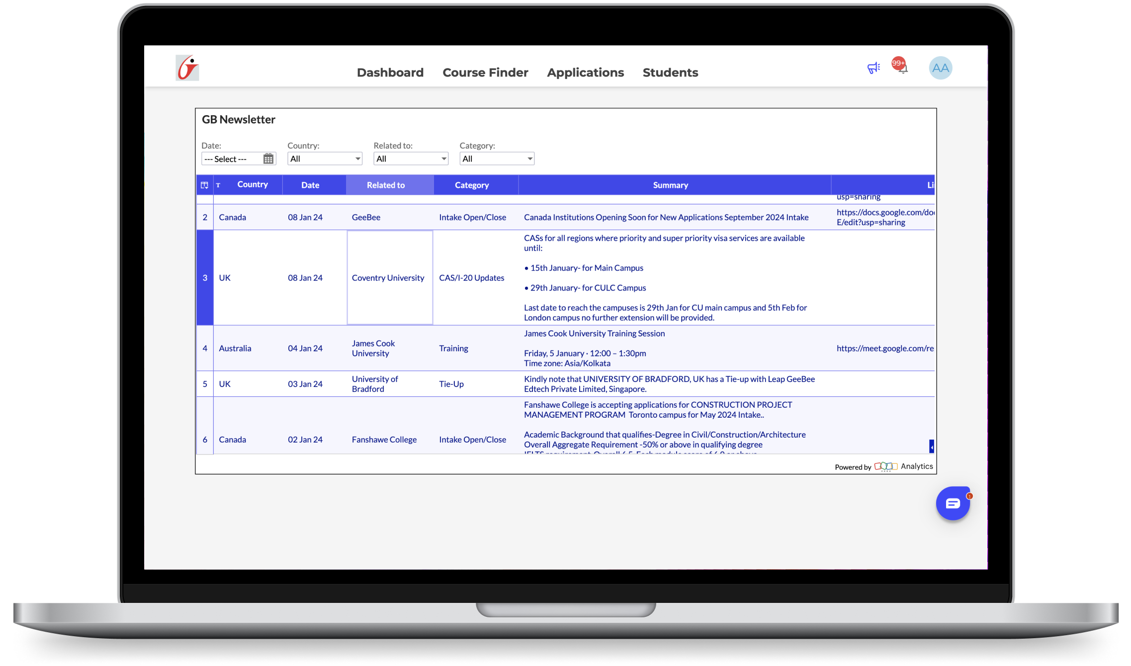This screenshot has width=1131, height=666.
Task: Open the chat support bubble icon
Action: pyautogui.click(x=953, y=504)
